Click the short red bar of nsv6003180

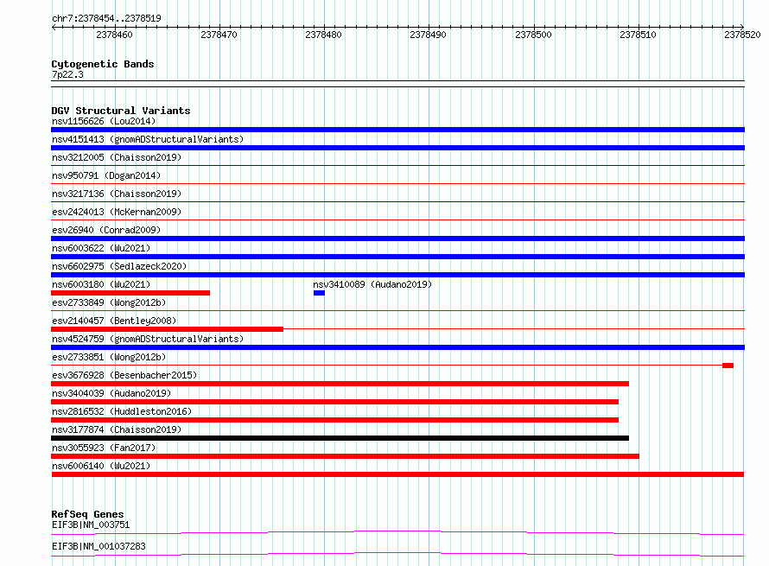(x=130, y=293)
